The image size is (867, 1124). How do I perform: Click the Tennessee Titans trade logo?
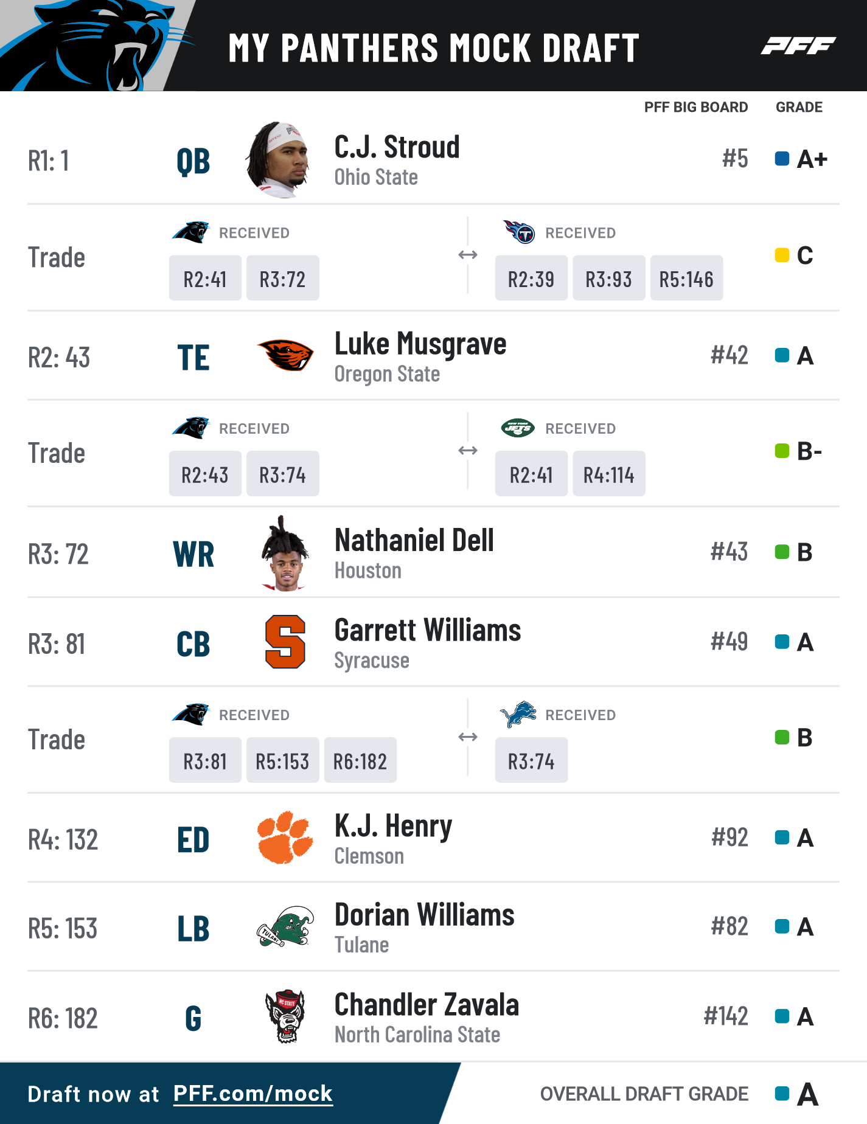click(519, 232)
